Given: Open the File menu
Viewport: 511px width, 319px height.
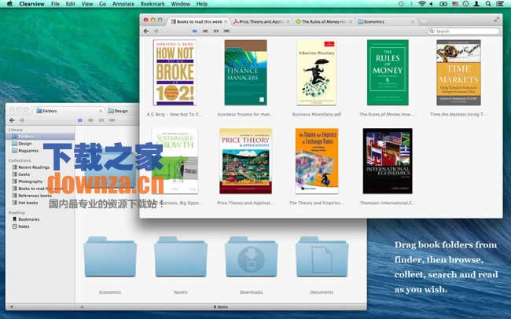Looking at the screenshot, I should [55, 4].
